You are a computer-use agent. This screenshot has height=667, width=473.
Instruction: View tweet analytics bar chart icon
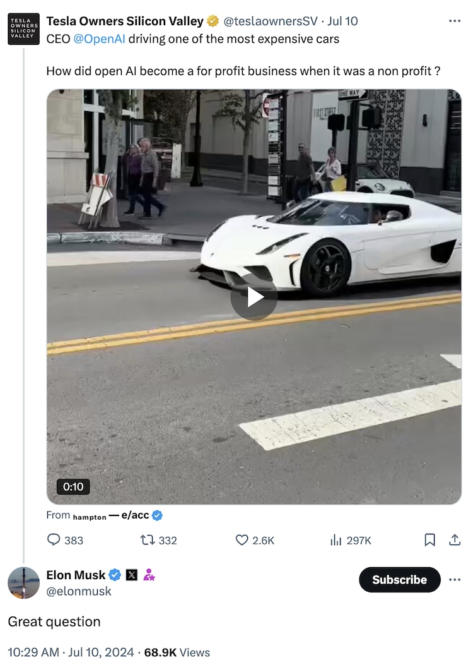click(x=336, y=539)
